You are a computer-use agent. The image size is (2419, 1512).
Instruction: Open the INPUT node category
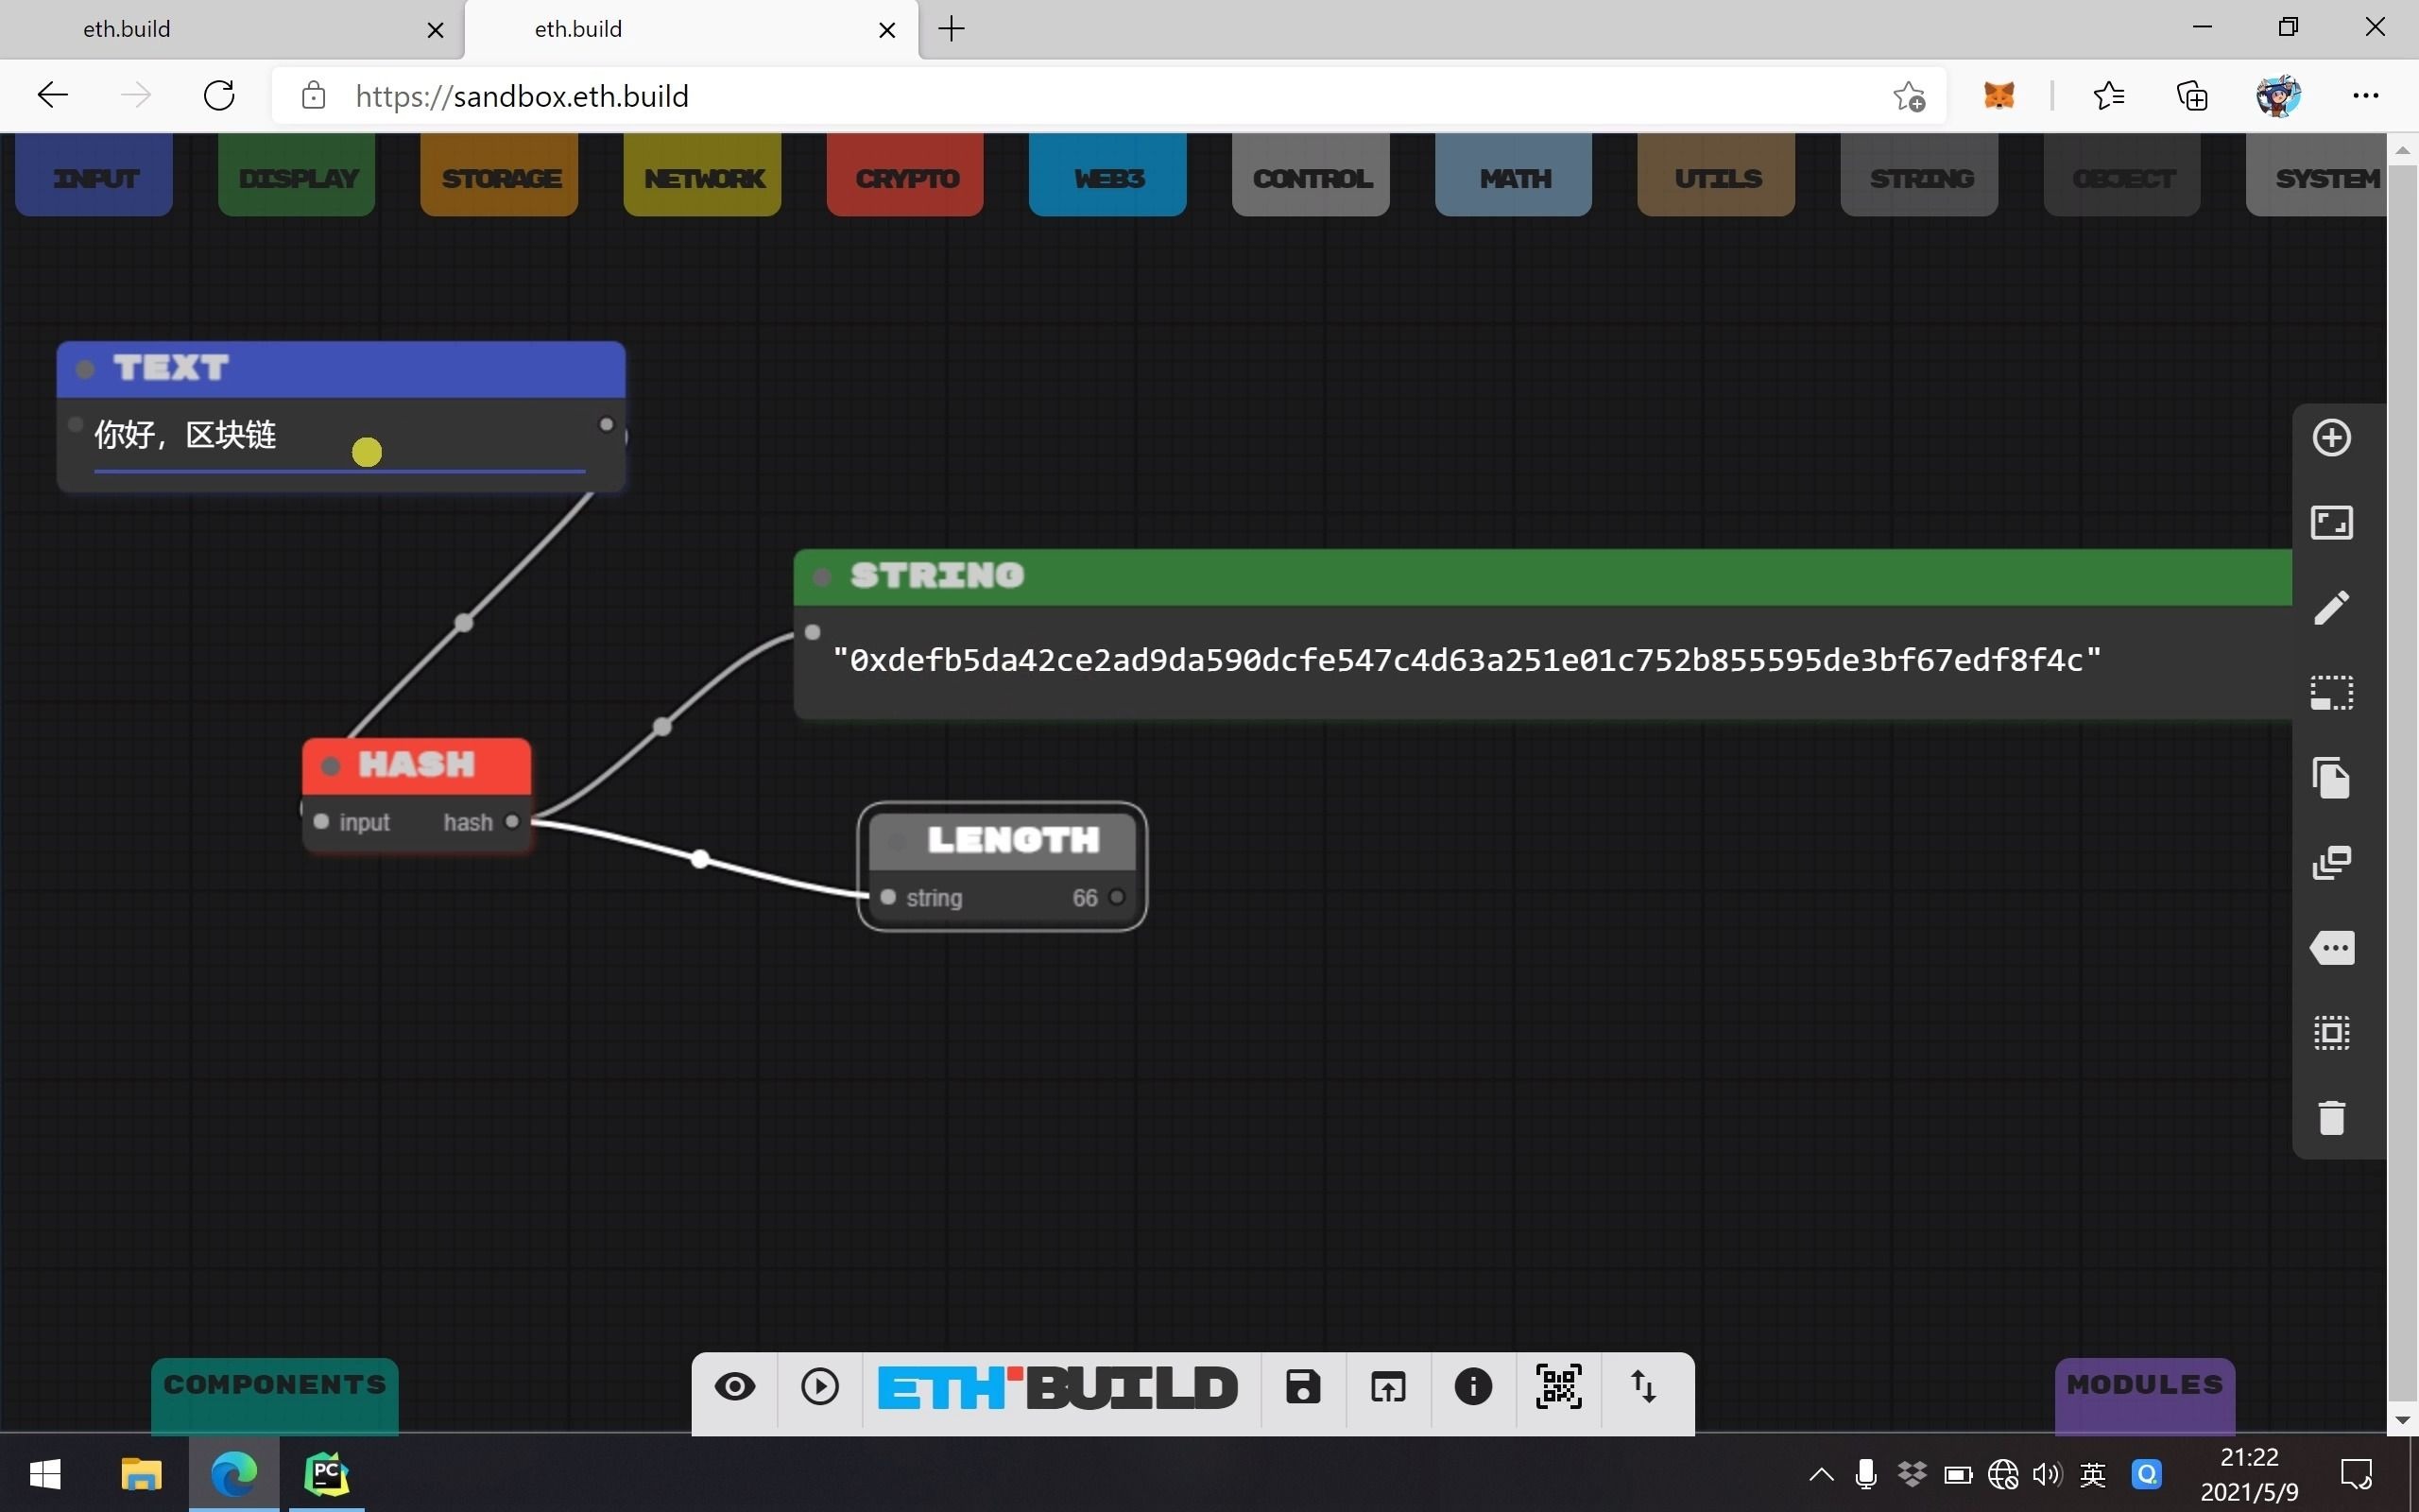pos(94,176)
